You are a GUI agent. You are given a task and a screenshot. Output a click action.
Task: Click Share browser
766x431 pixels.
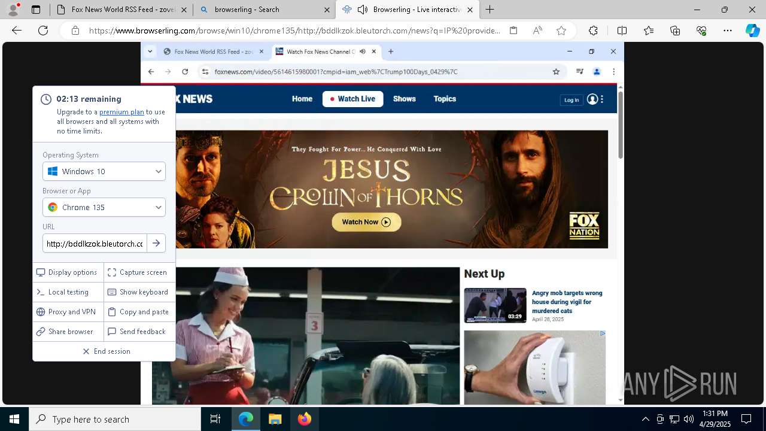(68, 332)
